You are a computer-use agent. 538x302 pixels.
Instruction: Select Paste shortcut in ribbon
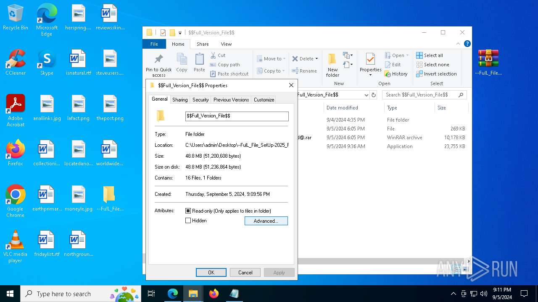point(229,74)
